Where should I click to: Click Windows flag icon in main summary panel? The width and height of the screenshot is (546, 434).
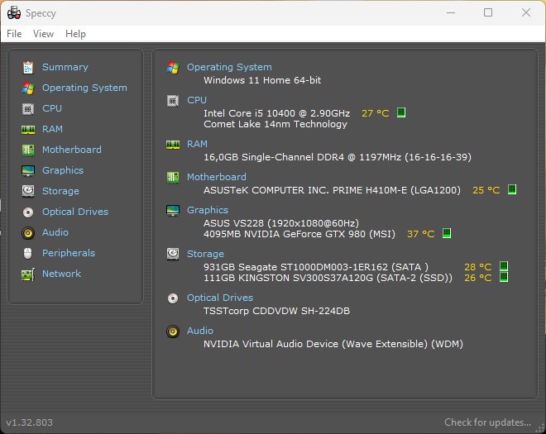click(x=173, y=68)
